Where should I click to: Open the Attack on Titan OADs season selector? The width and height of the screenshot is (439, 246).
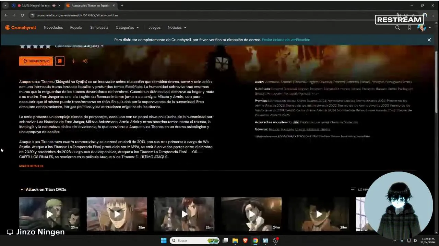43,190
